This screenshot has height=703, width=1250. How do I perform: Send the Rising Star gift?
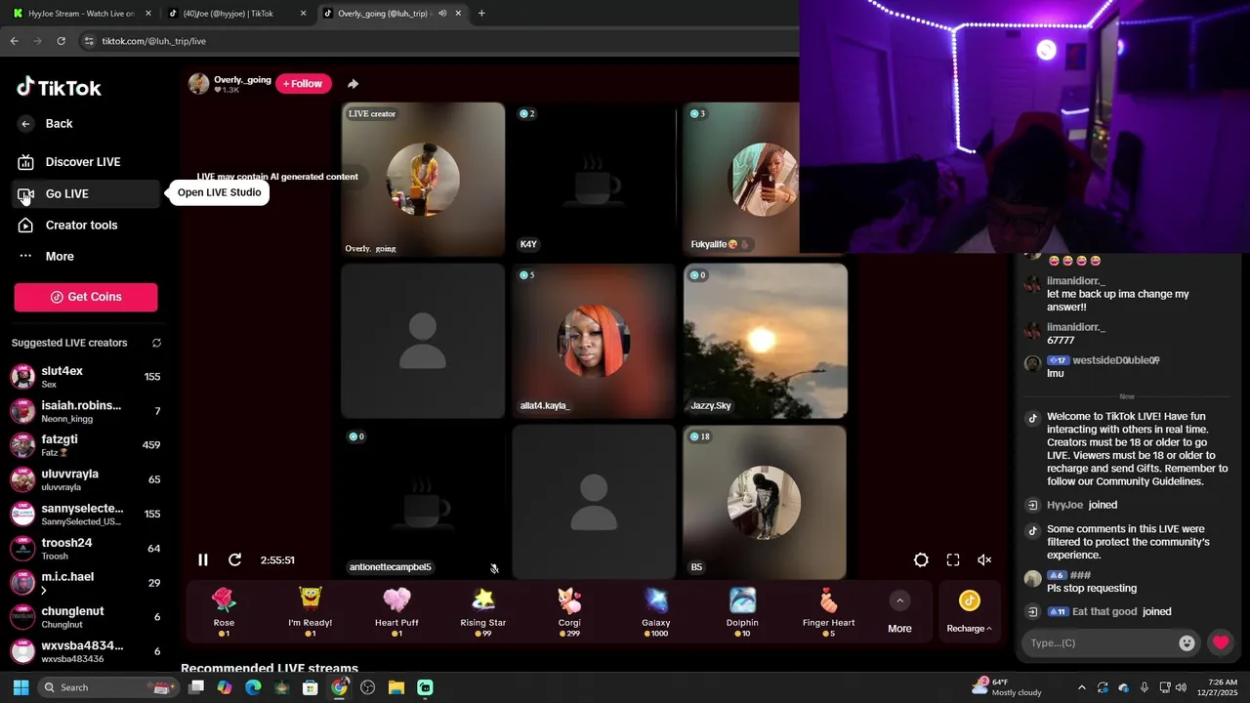click(483, 612)
